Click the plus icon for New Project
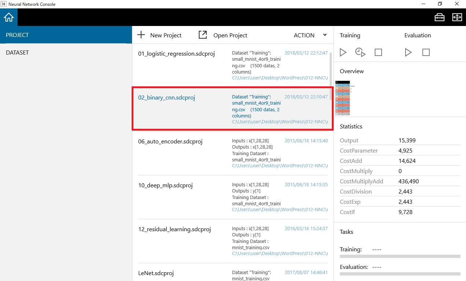The image size is (466, 281). [x=141, y=35]
